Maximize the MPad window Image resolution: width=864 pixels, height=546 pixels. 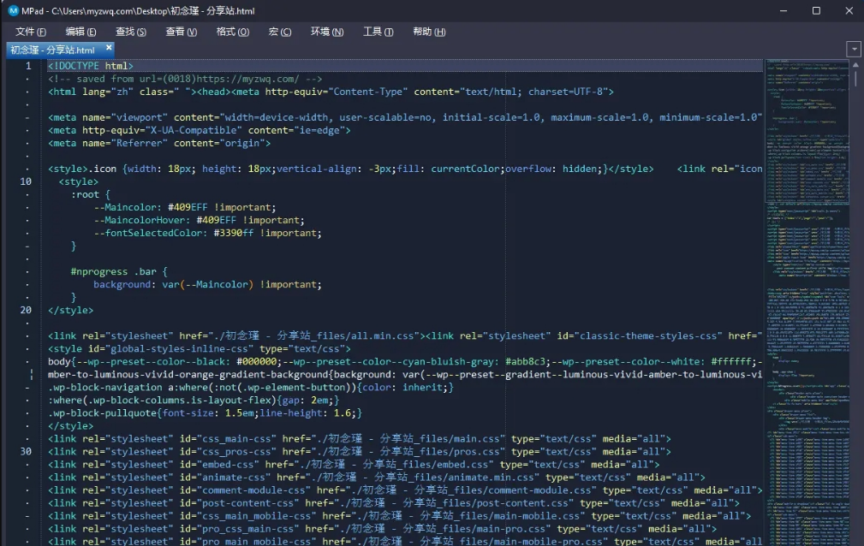[815, 10]
